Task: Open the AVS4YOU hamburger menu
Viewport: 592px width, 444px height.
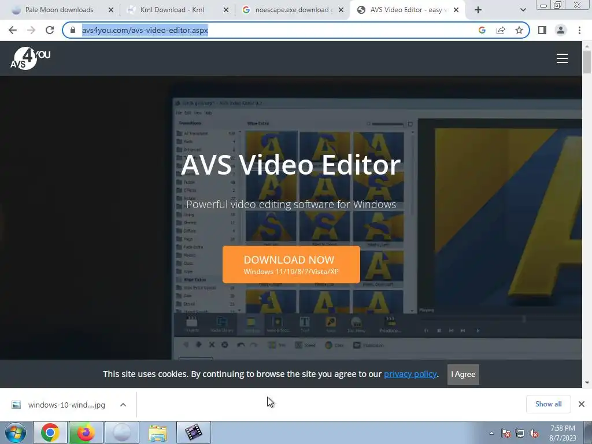Action: coord(562,58)
